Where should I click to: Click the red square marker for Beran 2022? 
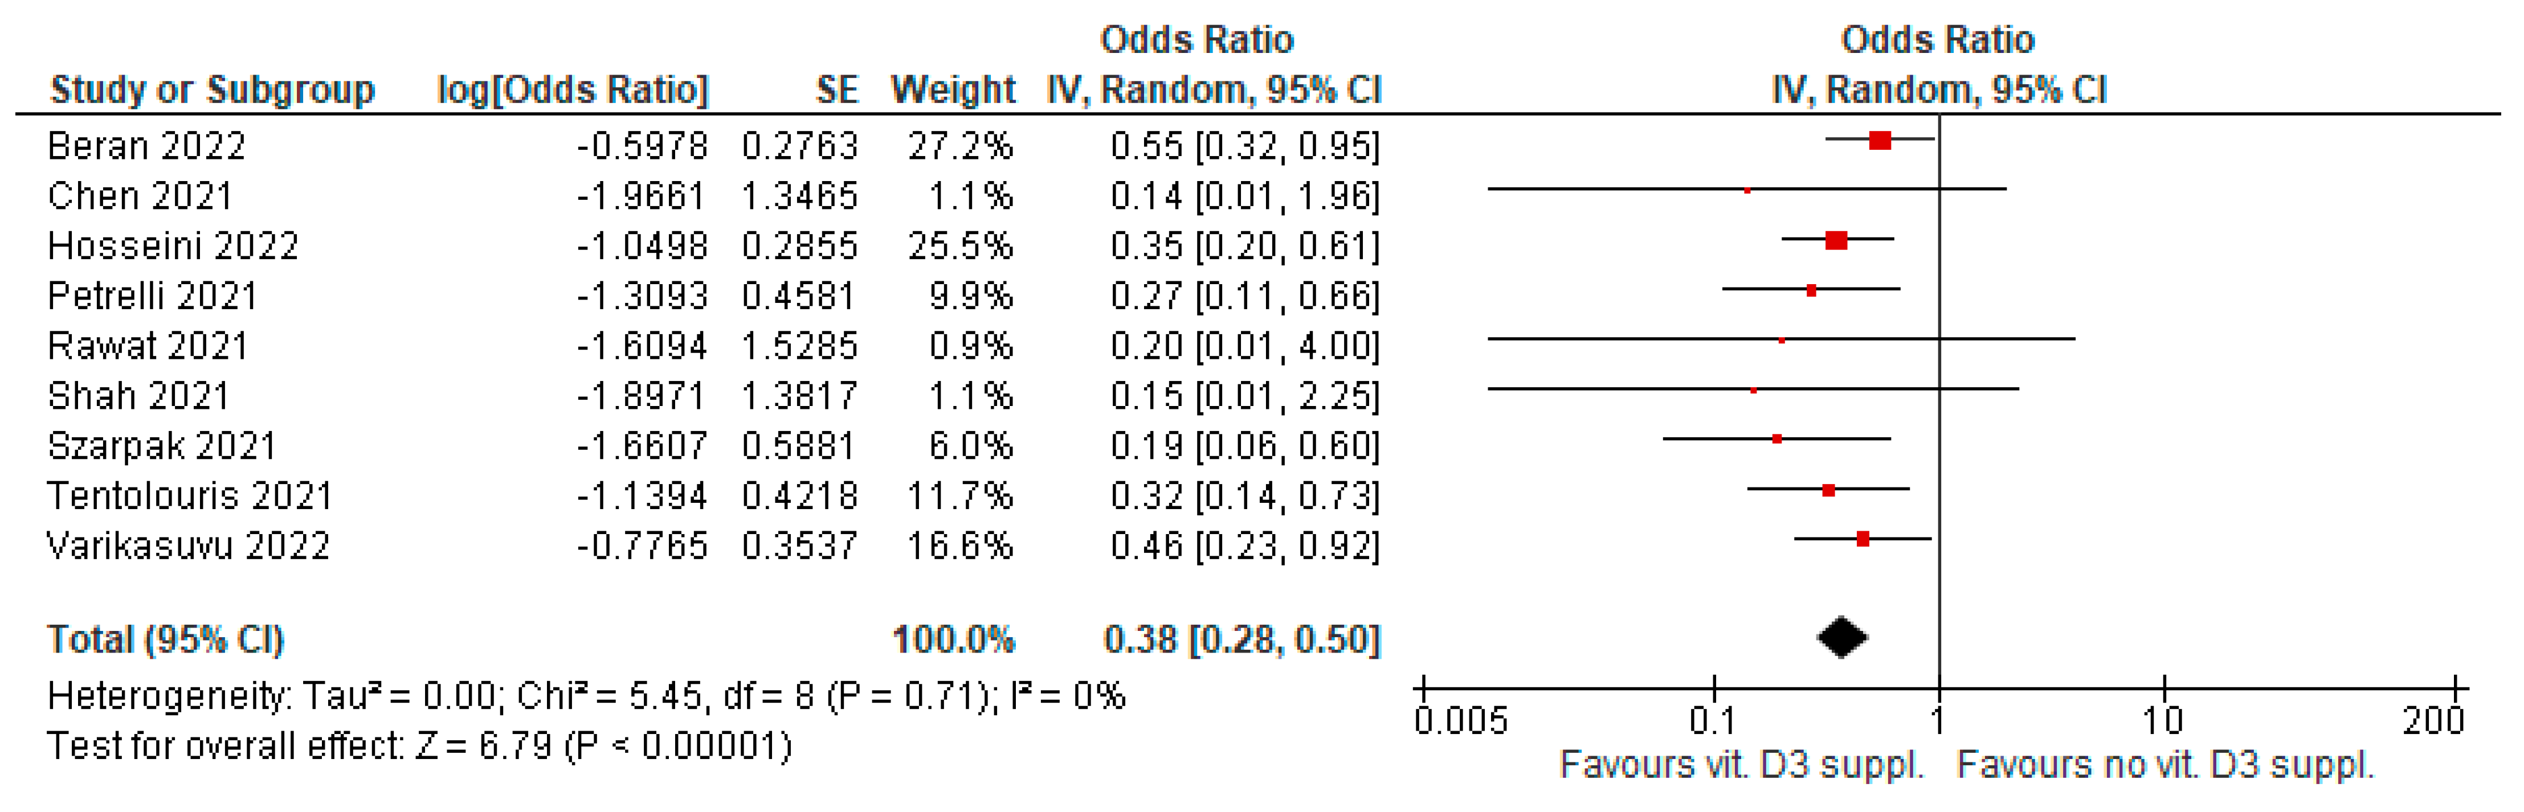click(x=1879, y=140)
